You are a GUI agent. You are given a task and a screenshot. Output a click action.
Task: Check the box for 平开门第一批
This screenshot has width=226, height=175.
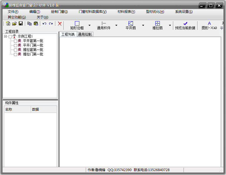15,46
